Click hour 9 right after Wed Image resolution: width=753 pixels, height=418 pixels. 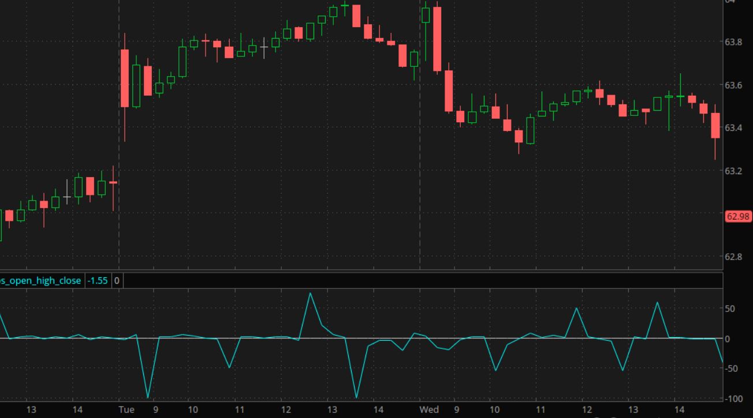tap(457, 410)
